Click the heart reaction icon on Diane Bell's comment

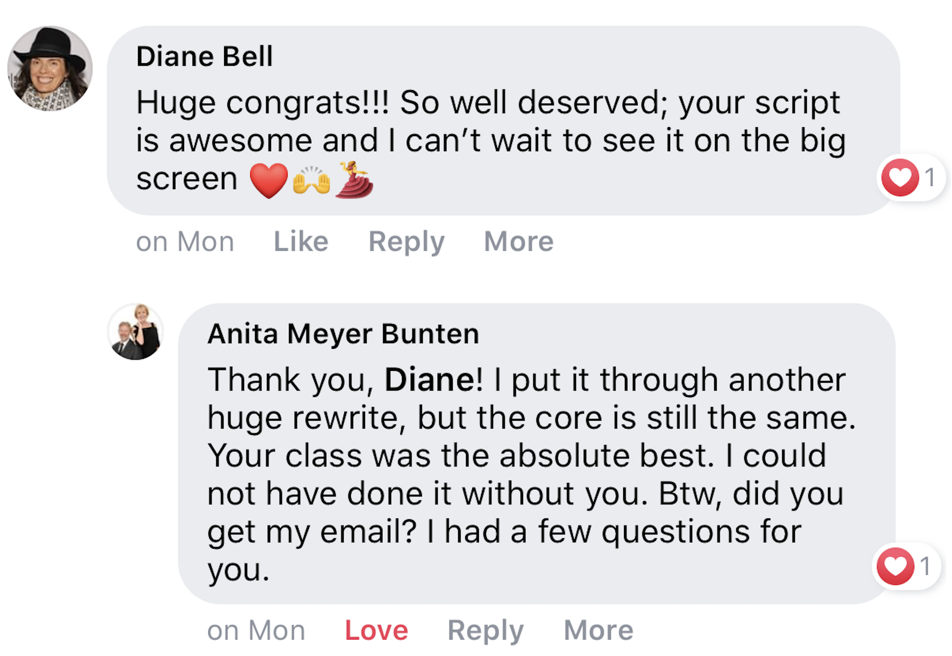(x=900, y=178)
